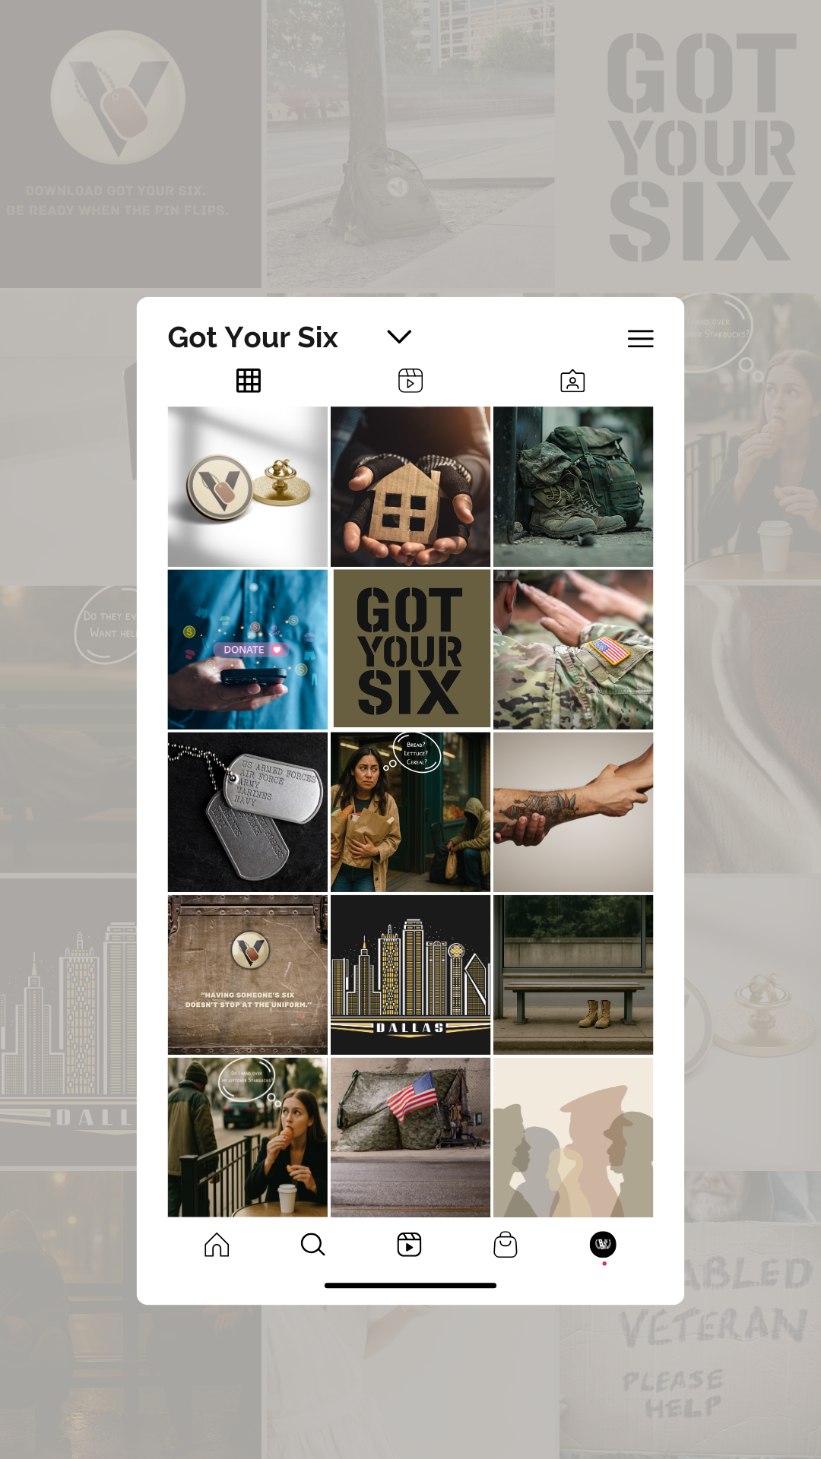Open the tagged photos tab
The image size is (821, 1459).
tap(572, 381)
